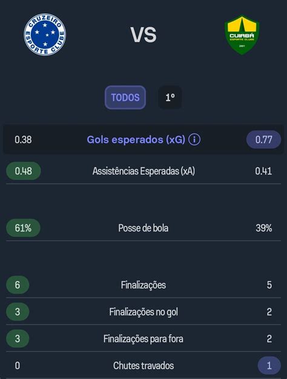Image resolution: width=287 pixels, height=379 pixels.
Task: Click the Posse de bola label
Action: click(143, 228)
